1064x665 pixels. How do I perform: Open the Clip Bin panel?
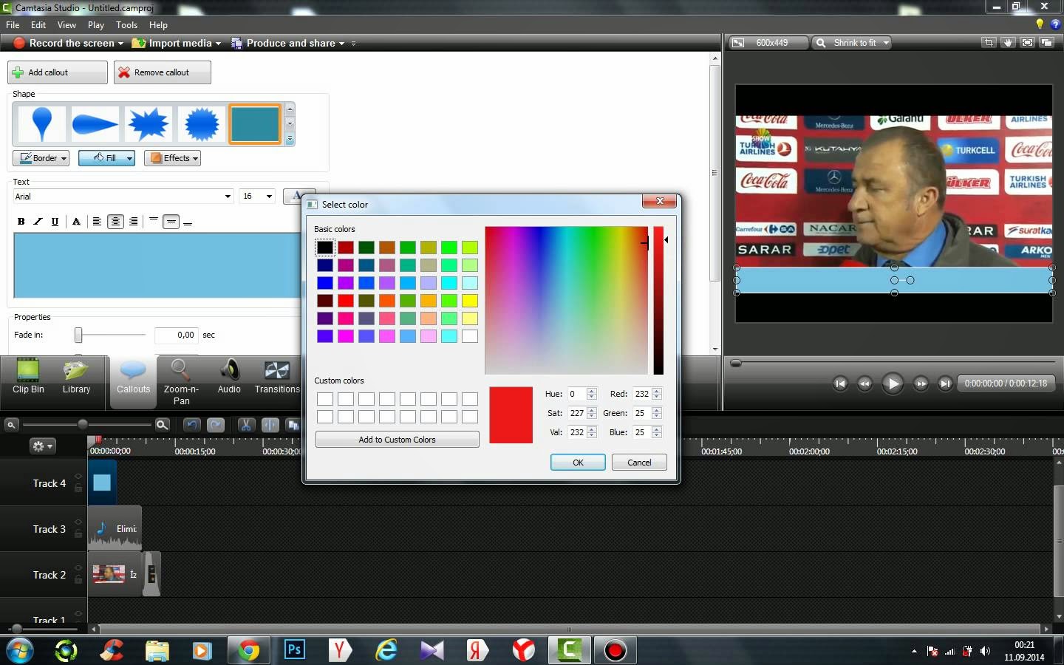(x=28, y=375)
